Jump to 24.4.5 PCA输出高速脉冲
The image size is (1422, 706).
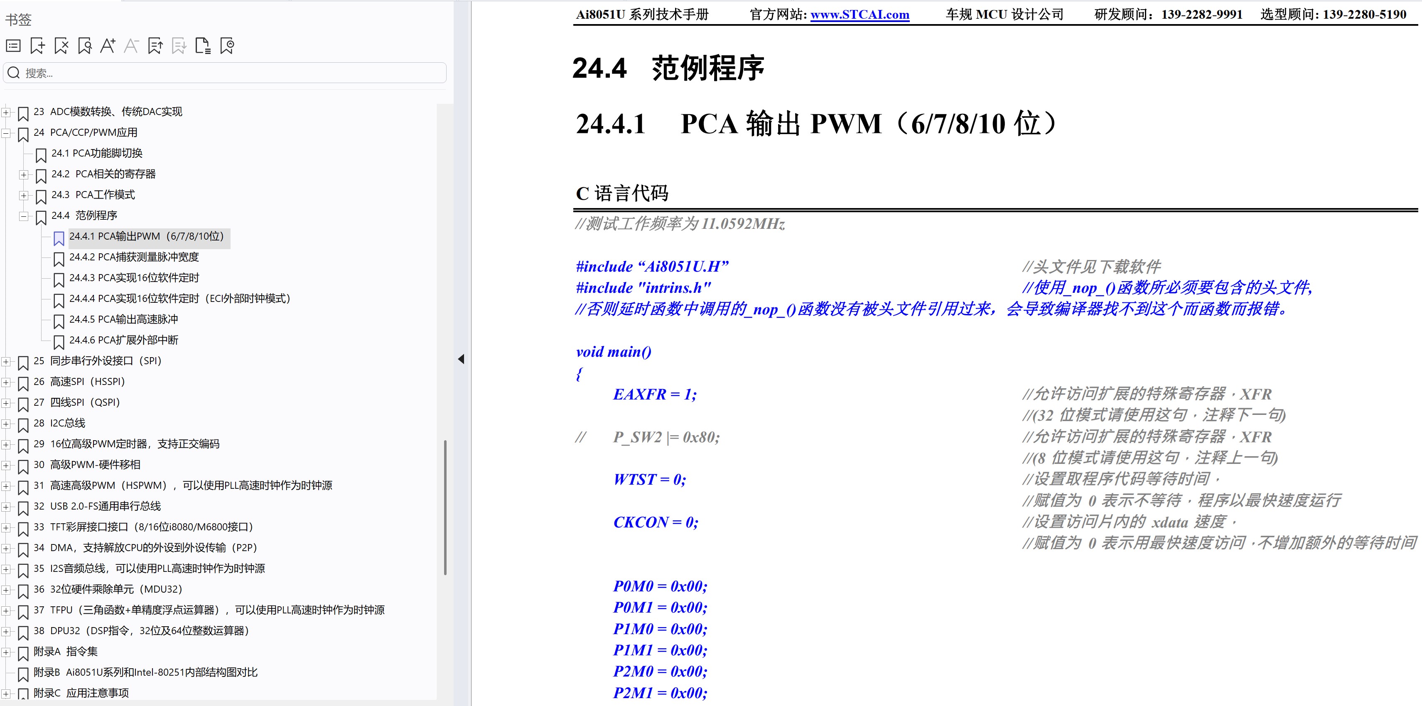pyautogui.click(x=124, y=319)
